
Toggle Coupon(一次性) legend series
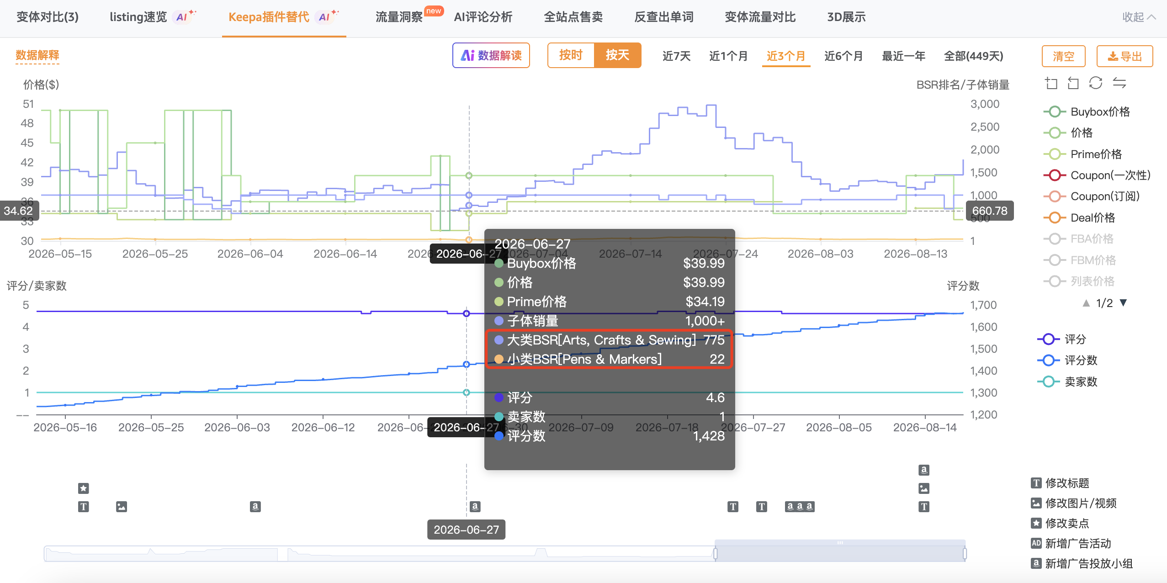[1097, 175]
